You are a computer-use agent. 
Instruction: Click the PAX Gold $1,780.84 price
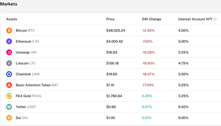click(x=114, y=96)
